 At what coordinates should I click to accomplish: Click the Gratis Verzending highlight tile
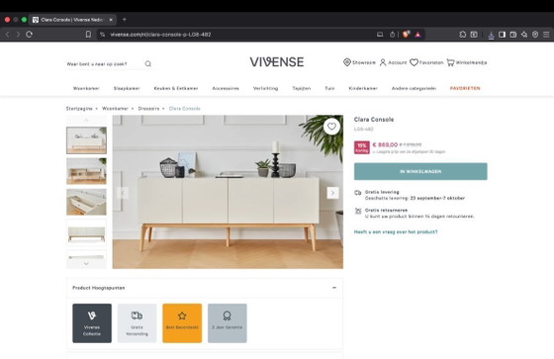click(x=138, y=323)
